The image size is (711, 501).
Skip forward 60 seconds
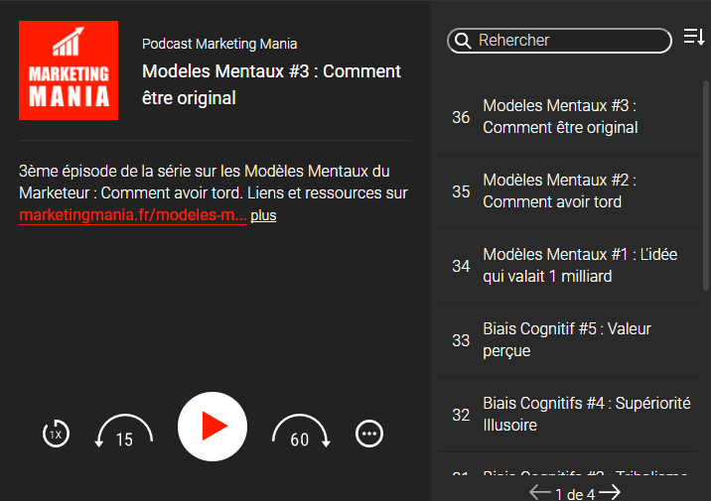[x=301, y=433]
